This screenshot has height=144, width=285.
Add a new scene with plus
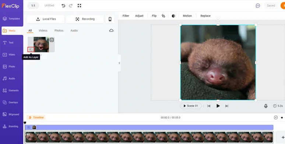coord(283,137)
